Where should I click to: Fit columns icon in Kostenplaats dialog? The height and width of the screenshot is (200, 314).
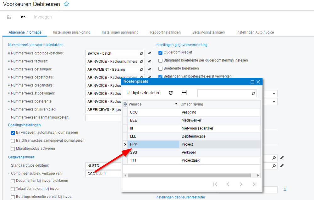pyautogui.click(x=184, y=92)
